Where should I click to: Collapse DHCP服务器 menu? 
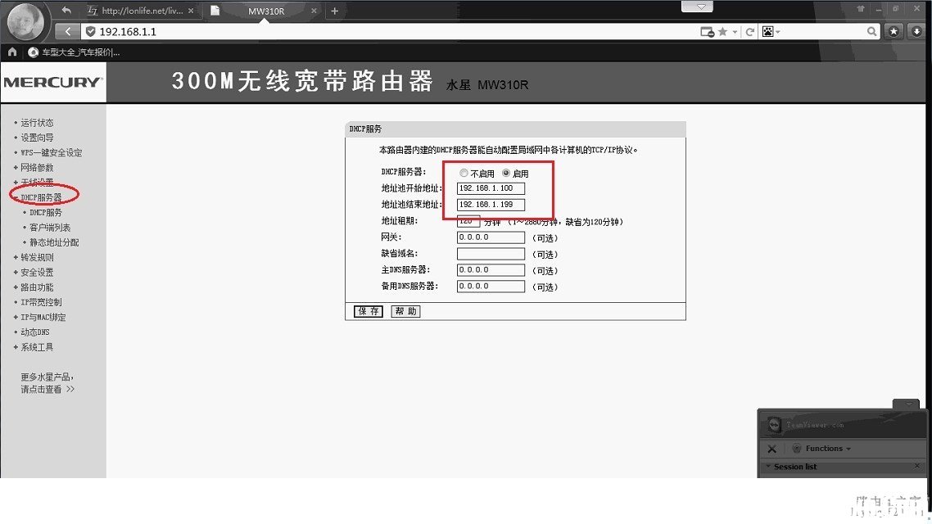click(x=41, y=197)
